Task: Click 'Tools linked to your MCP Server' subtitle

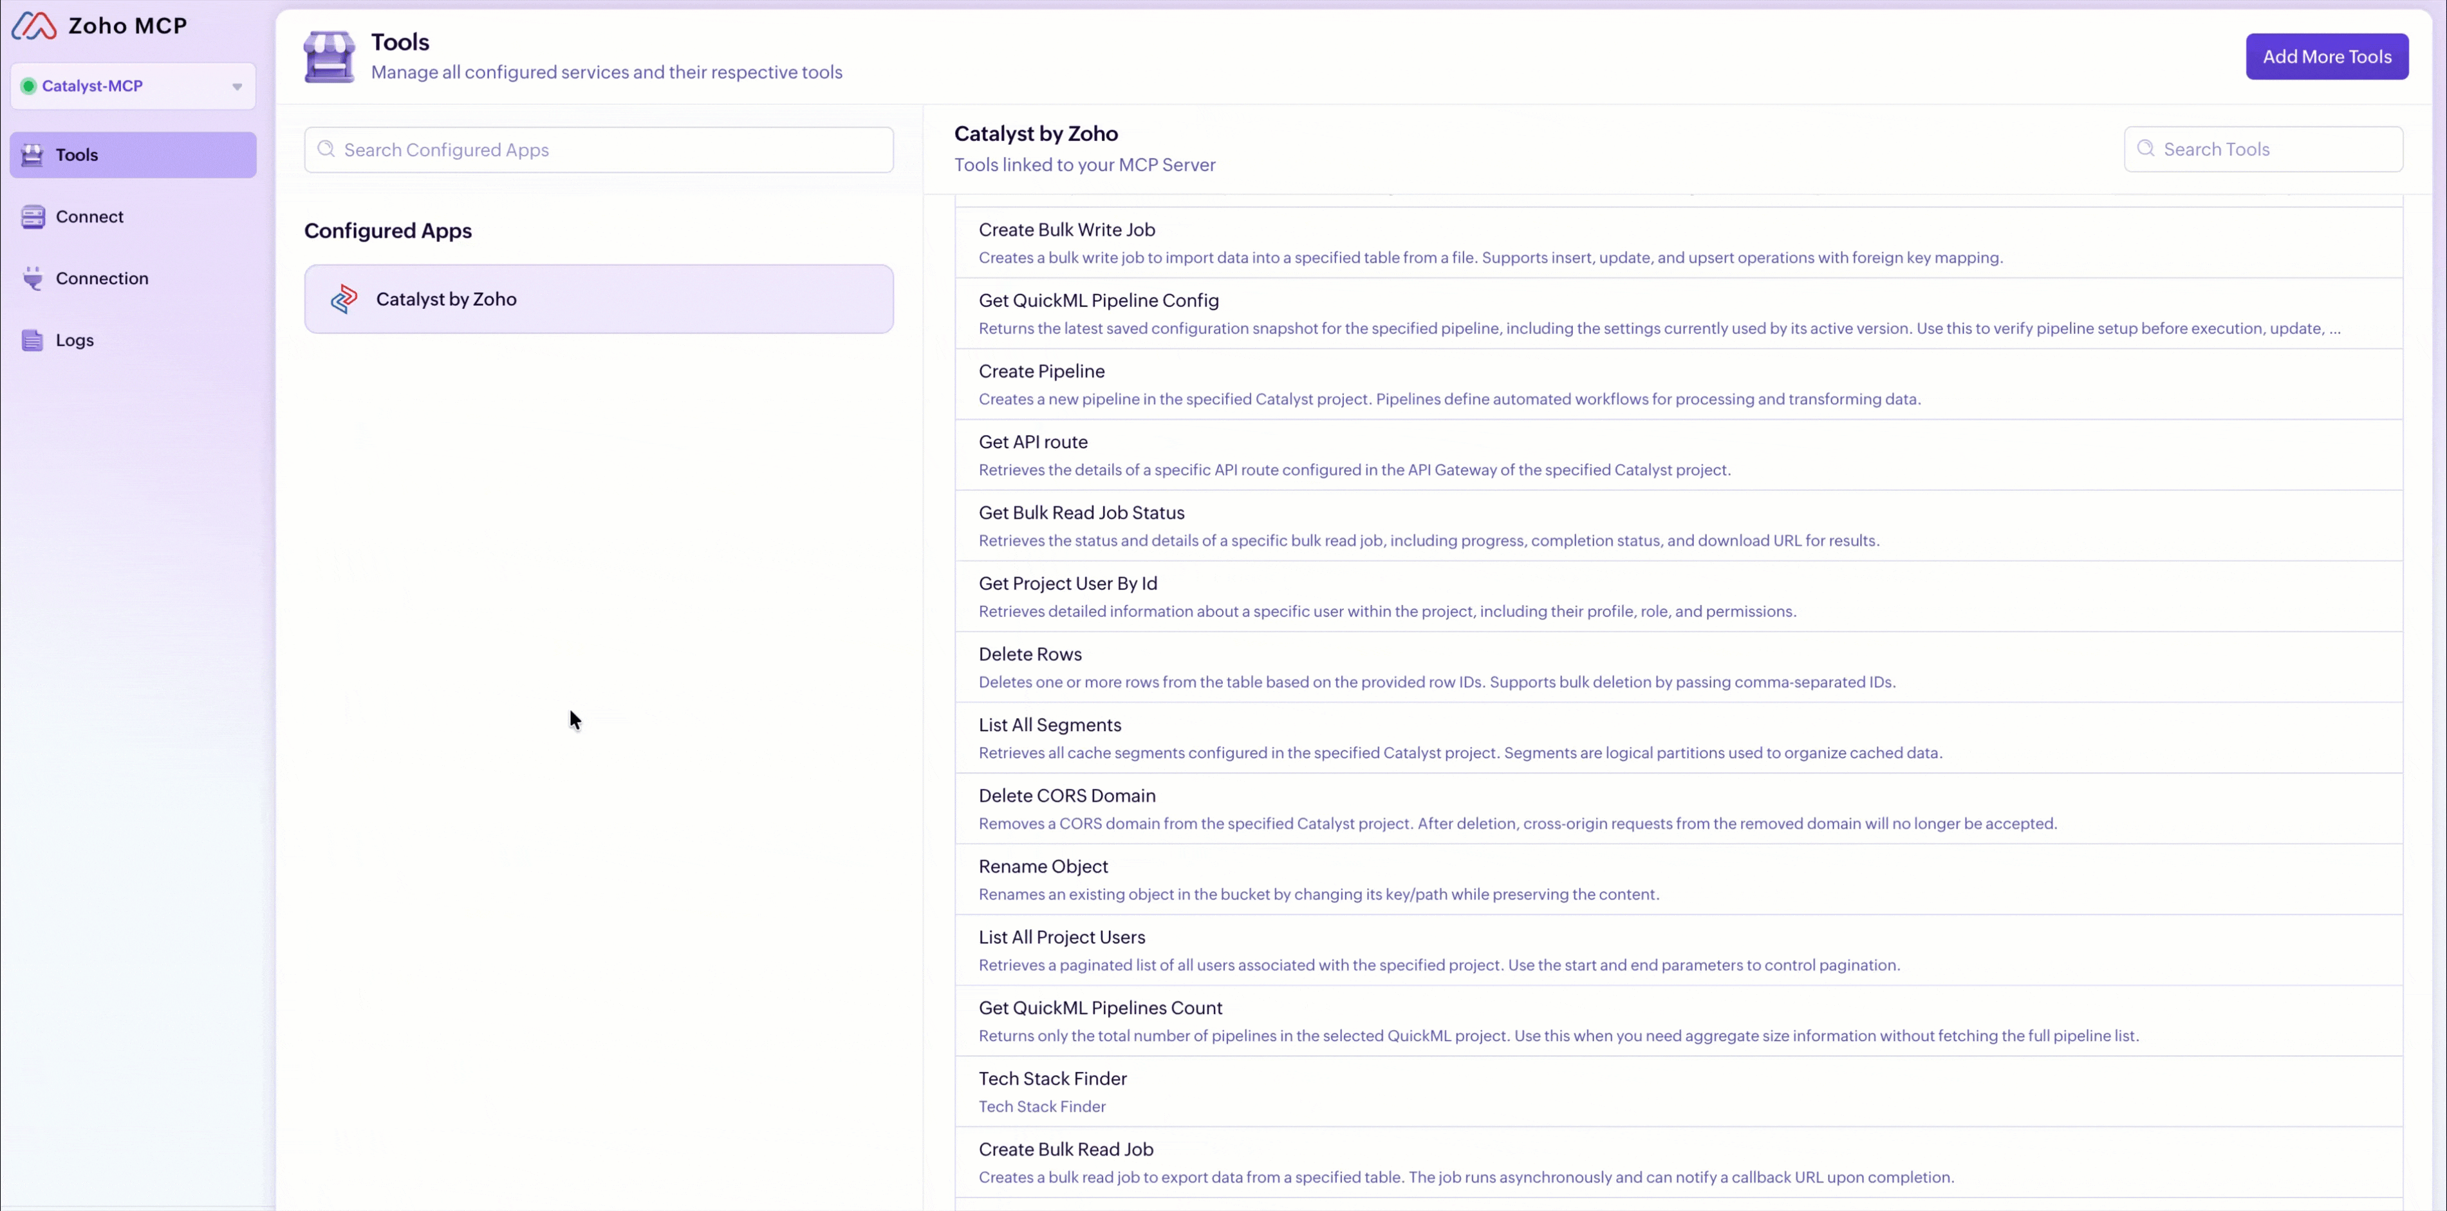Action: click(1085, 164)
